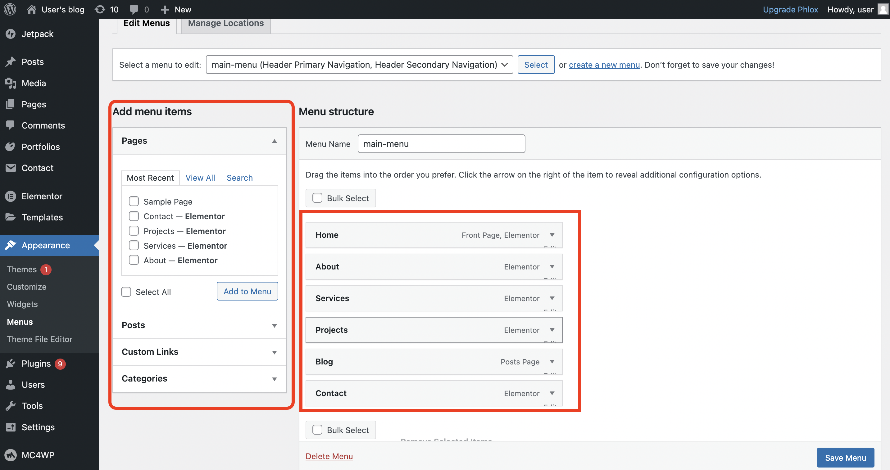Open the Plugins plug icon

click(x=11, y=363)
